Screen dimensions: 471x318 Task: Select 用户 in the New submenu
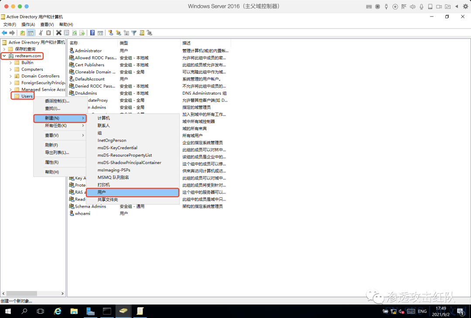133,192
